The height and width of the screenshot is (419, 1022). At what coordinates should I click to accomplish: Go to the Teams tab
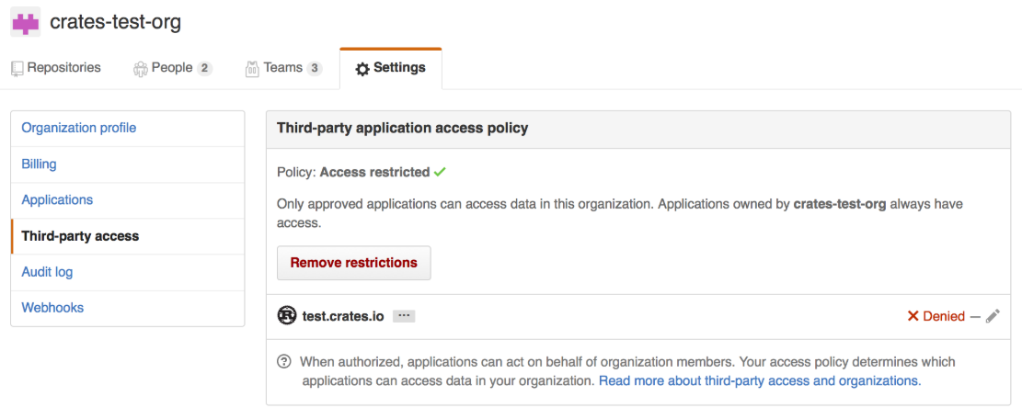283,68
